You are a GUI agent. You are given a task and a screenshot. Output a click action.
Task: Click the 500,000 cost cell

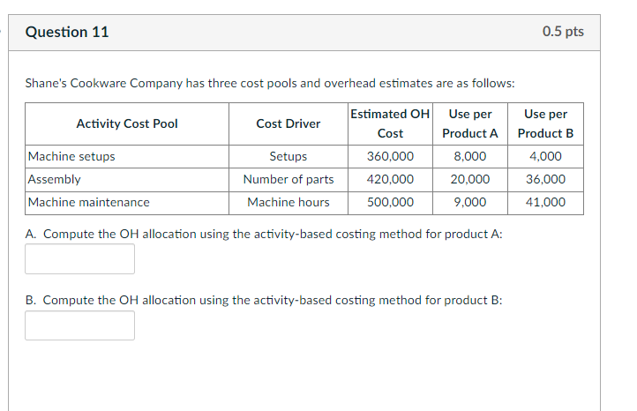390,202
